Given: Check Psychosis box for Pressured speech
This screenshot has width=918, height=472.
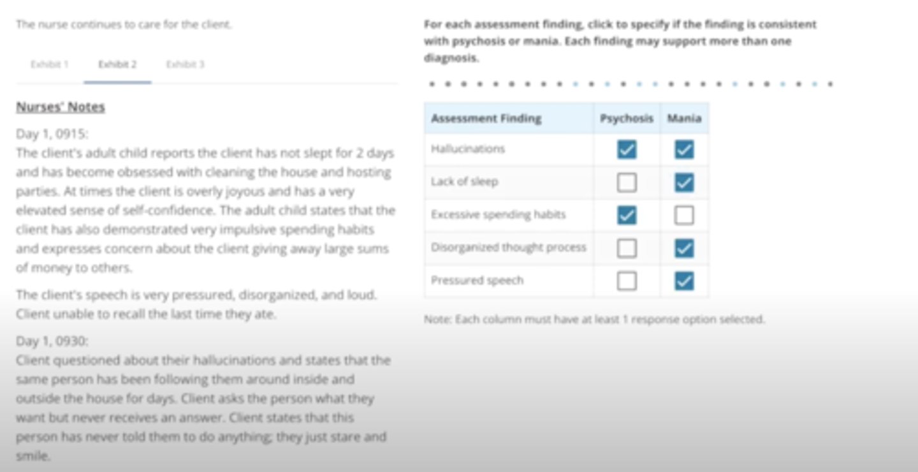Looking at the screenshot, I should (x=627, y=281).
